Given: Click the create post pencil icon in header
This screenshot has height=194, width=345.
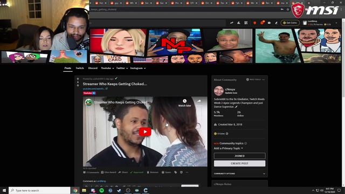Looking at the screenshot, I should (277, 23).
